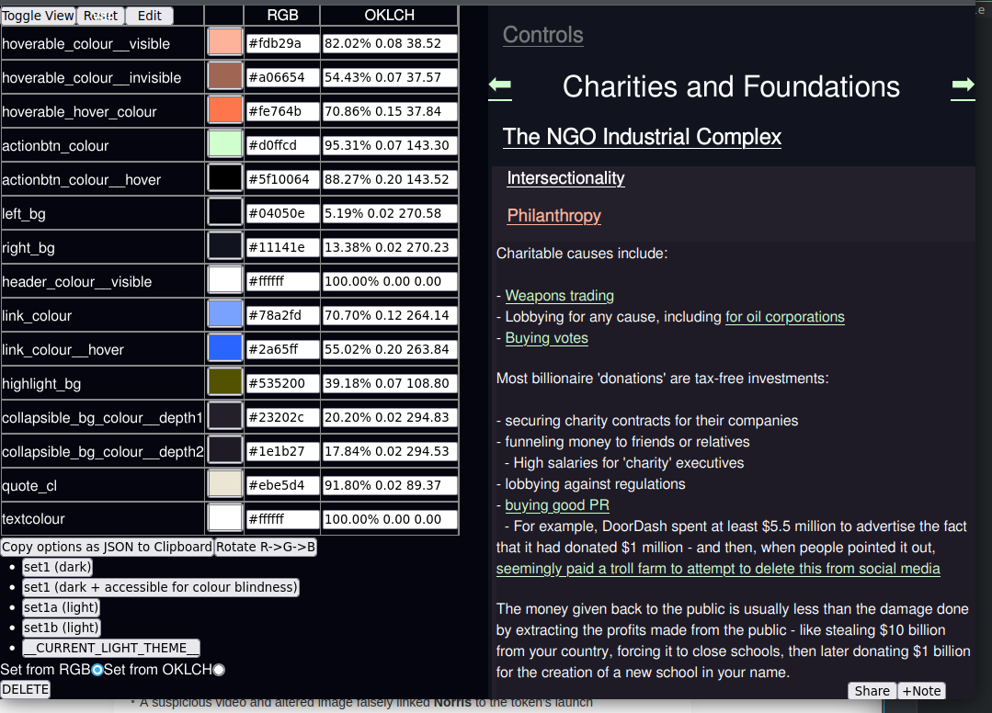Viewport: 992px width, 713px height.
Task: Open the Weapons trading link
Action: 559,296
